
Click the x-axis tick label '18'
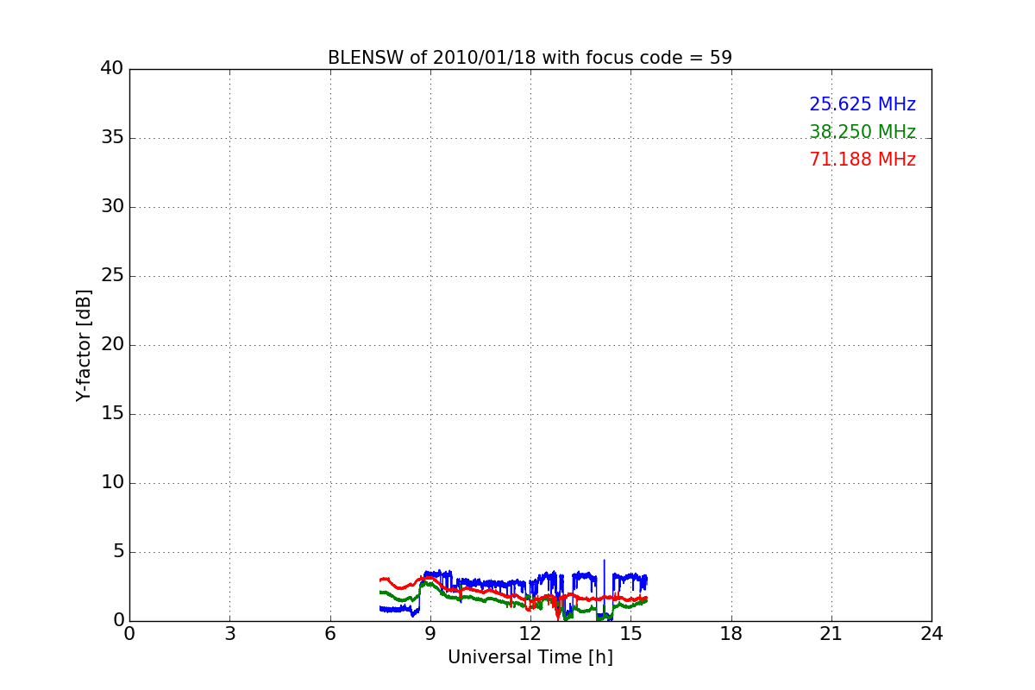click(731, 633)
